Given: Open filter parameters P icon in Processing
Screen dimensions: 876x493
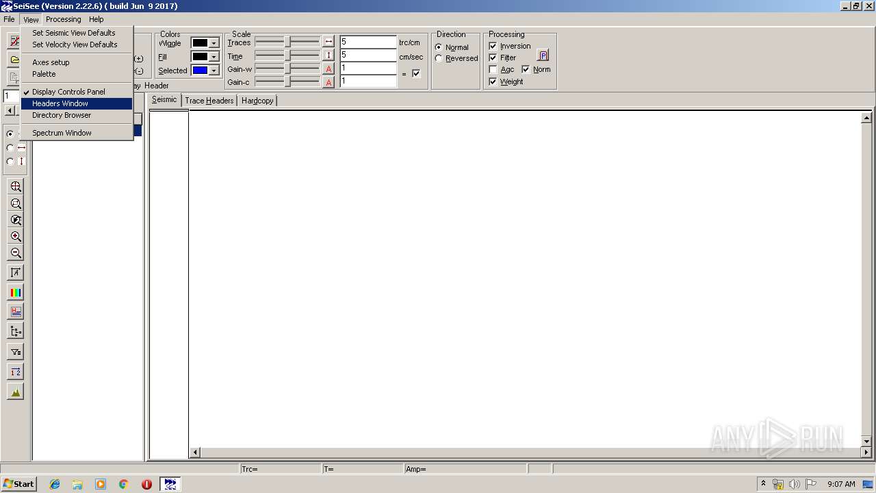Looking at the screenshot, I should (x=543, y=55).
